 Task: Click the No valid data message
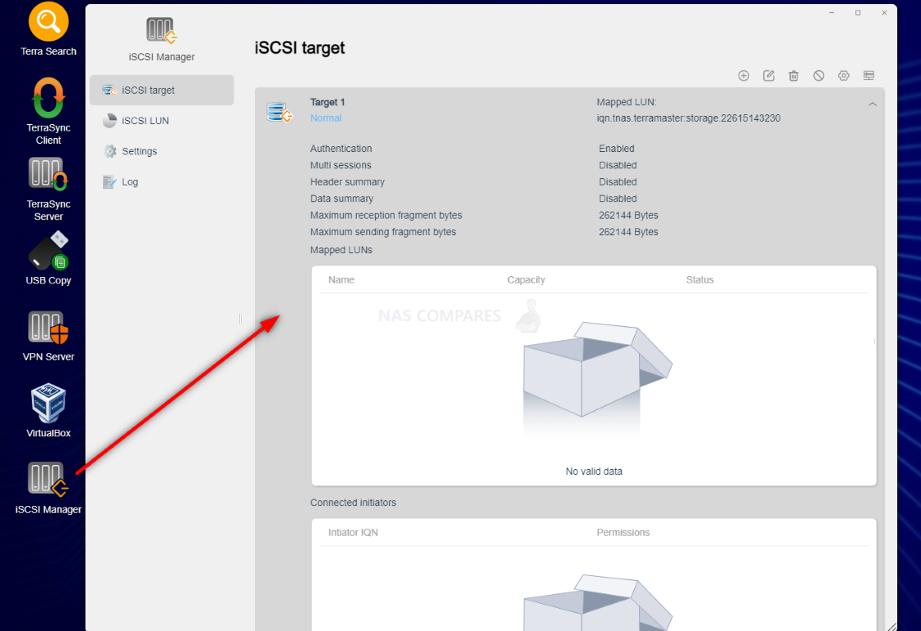594,472
